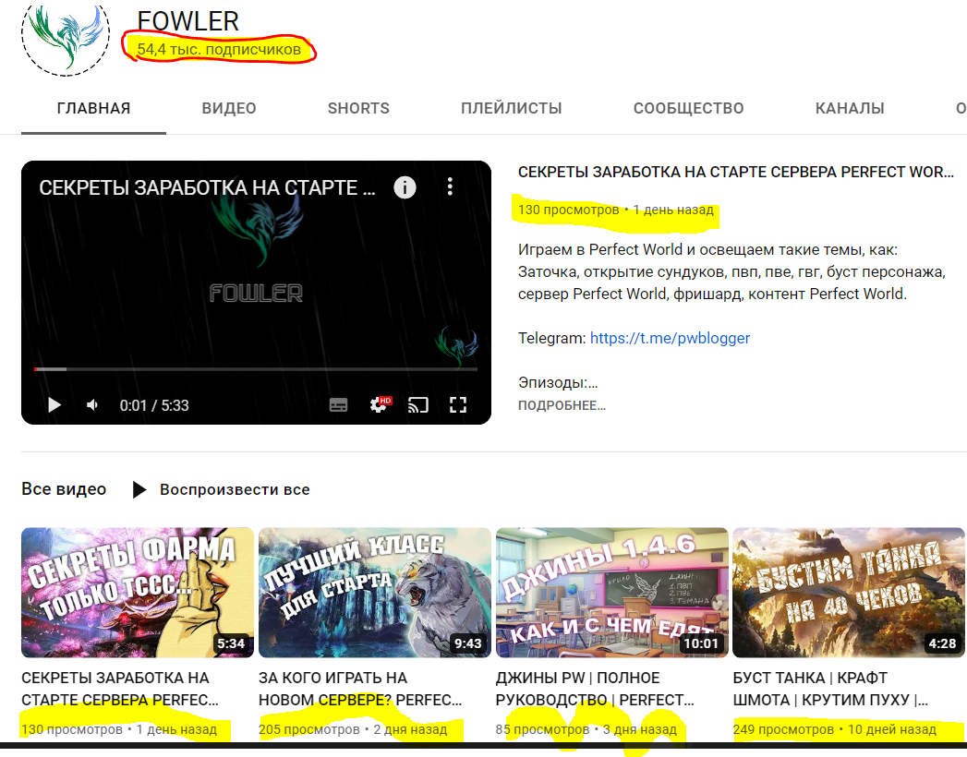The width and height of the screenshot is (967, 757).
Task: Mute the video using volume icon
Action: pos(92,405)
